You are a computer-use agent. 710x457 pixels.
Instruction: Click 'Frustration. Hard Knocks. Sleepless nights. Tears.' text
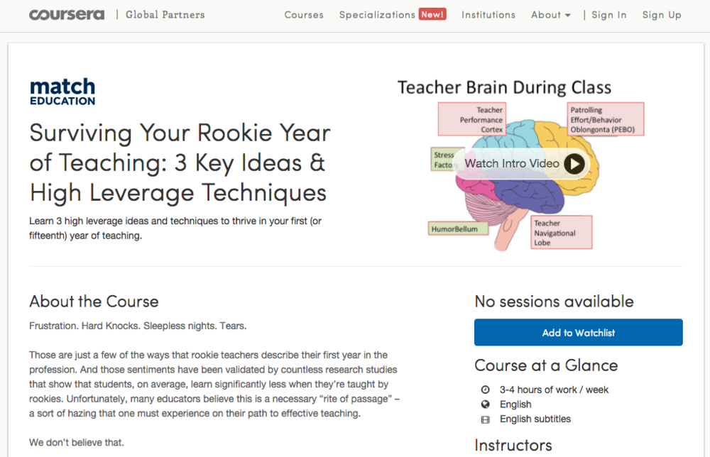(x=138, y=326)
